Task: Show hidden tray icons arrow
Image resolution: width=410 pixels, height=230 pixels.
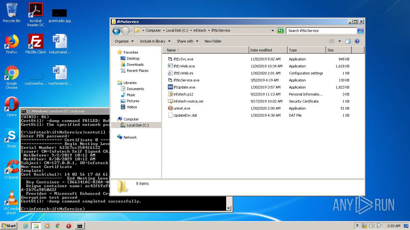Action: 357,226
